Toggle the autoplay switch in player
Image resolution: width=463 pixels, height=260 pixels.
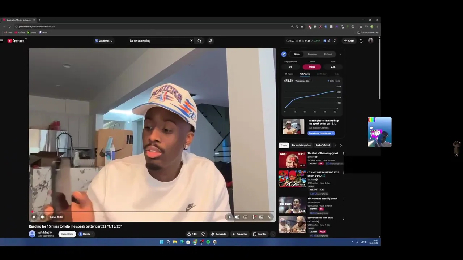tap(237, 217)
